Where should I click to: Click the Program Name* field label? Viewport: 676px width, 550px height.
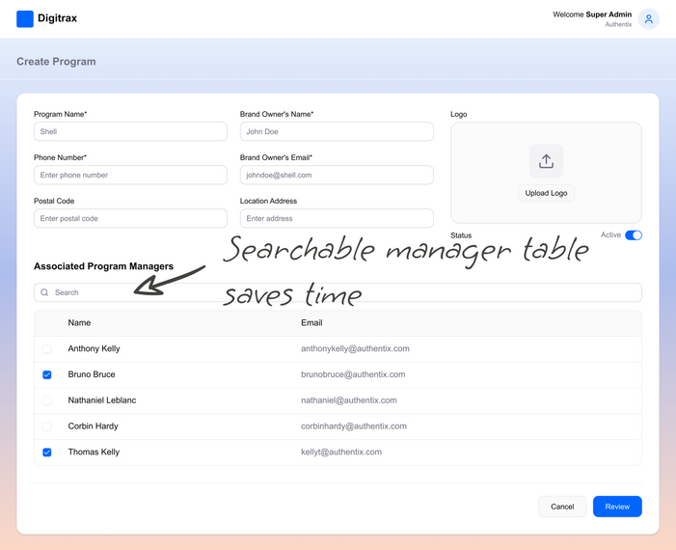coord(61,114)
